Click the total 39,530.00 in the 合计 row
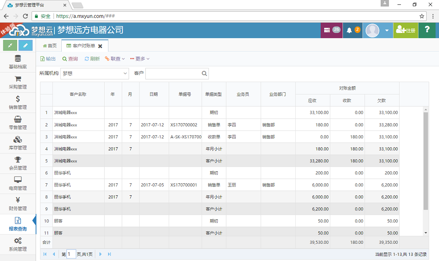Screen dimensions: 439x261 tap(319, 242)
